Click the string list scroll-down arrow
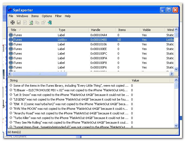Viewport: 185px width, 141px height. click(x=176, y=126)
